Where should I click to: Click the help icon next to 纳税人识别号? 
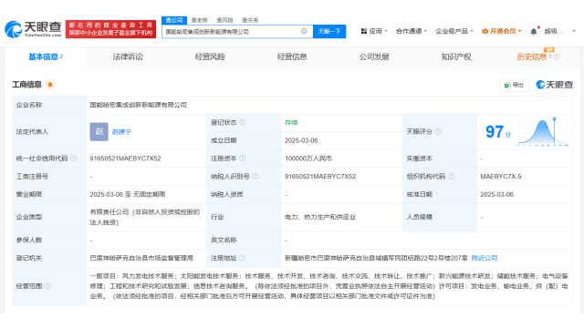[x=255, y=176]
